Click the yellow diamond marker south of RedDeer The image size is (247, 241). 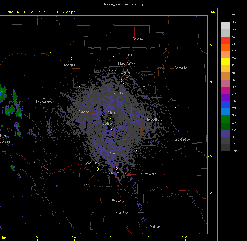pyautogui.click(x=122, y=80)
